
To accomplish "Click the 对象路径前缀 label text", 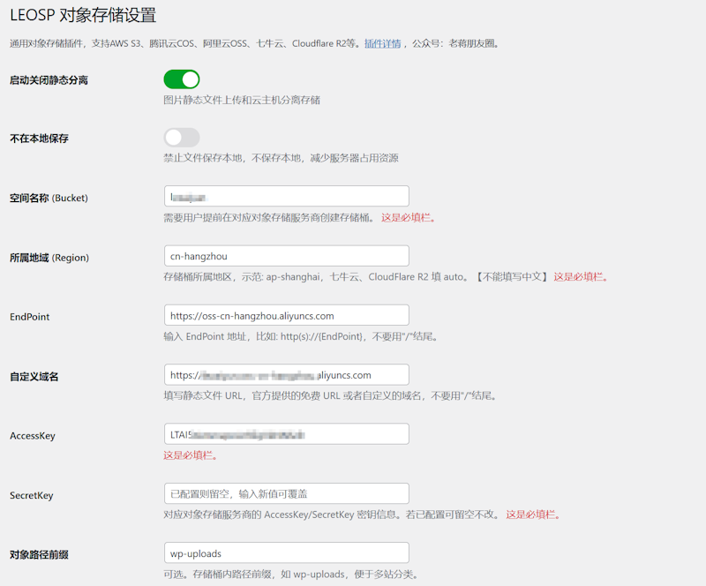I will tap(39, 555).
